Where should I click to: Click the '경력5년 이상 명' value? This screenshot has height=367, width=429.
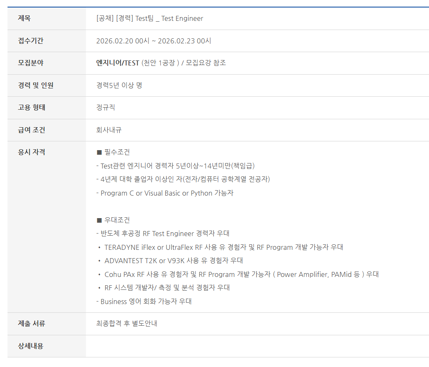[119, 85]
